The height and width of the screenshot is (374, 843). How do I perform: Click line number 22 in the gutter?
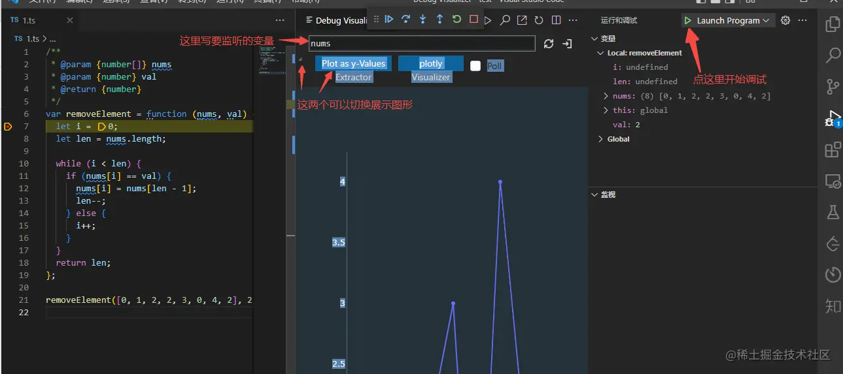click(x=24, y=313)
